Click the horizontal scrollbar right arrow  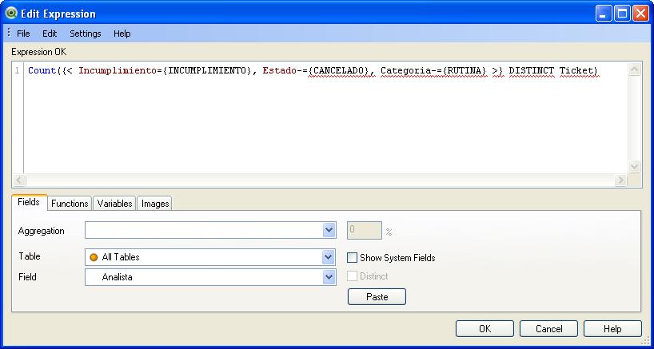tap(620, 180)
